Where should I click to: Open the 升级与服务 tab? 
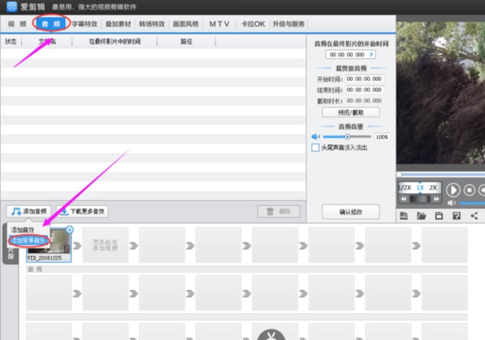[x=289, y=24]
